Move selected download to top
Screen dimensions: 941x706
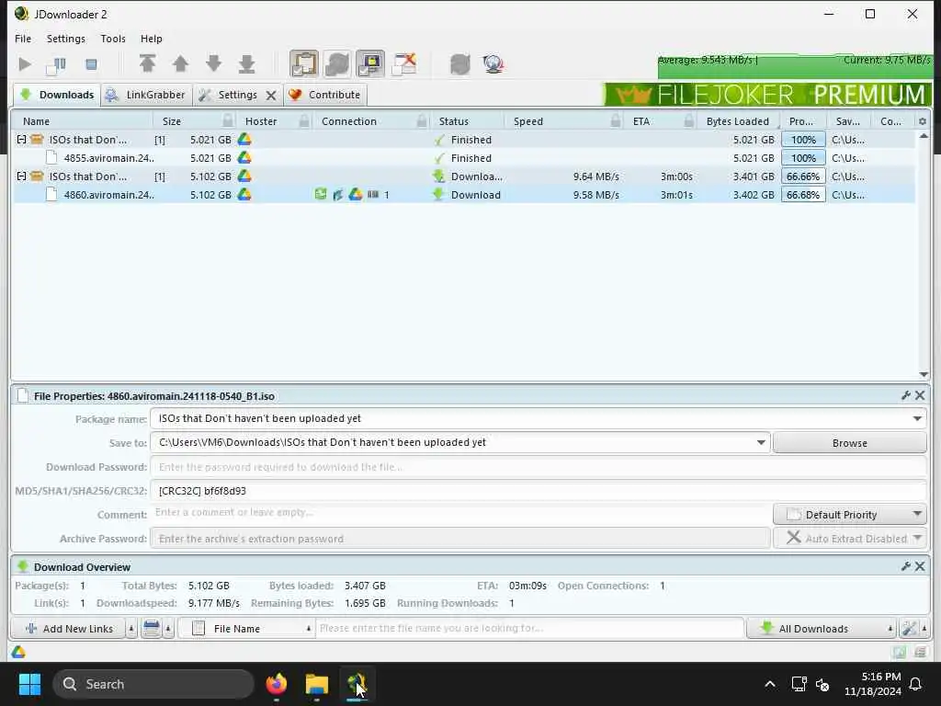[x=148, y=63]
